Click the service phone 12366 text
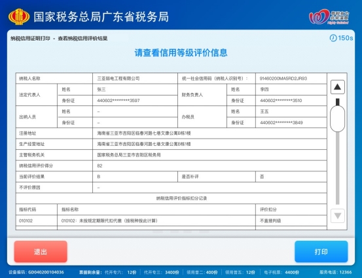Screen dimensions: 362x278 point(336,272)
